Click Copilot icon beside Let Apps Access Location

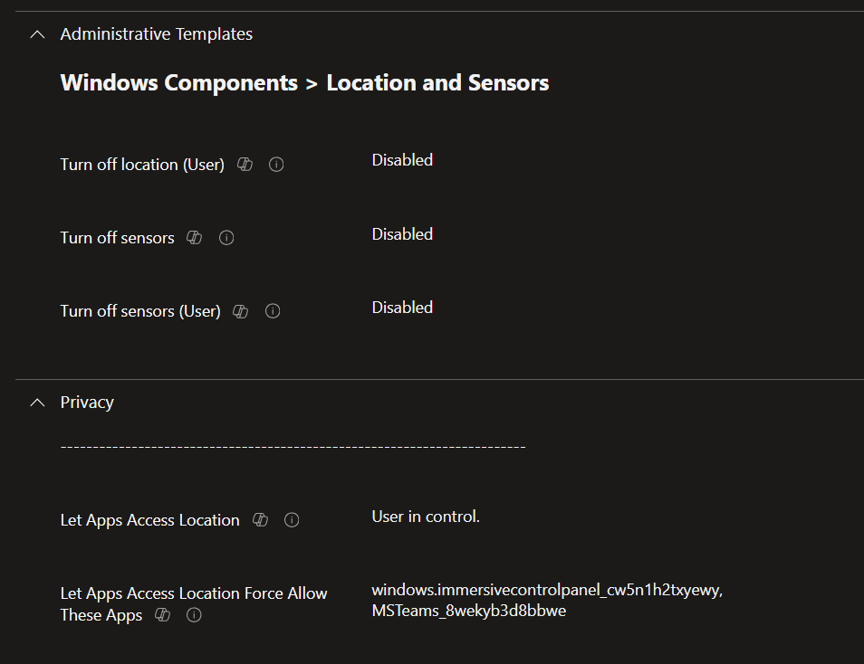click(260, 520)
